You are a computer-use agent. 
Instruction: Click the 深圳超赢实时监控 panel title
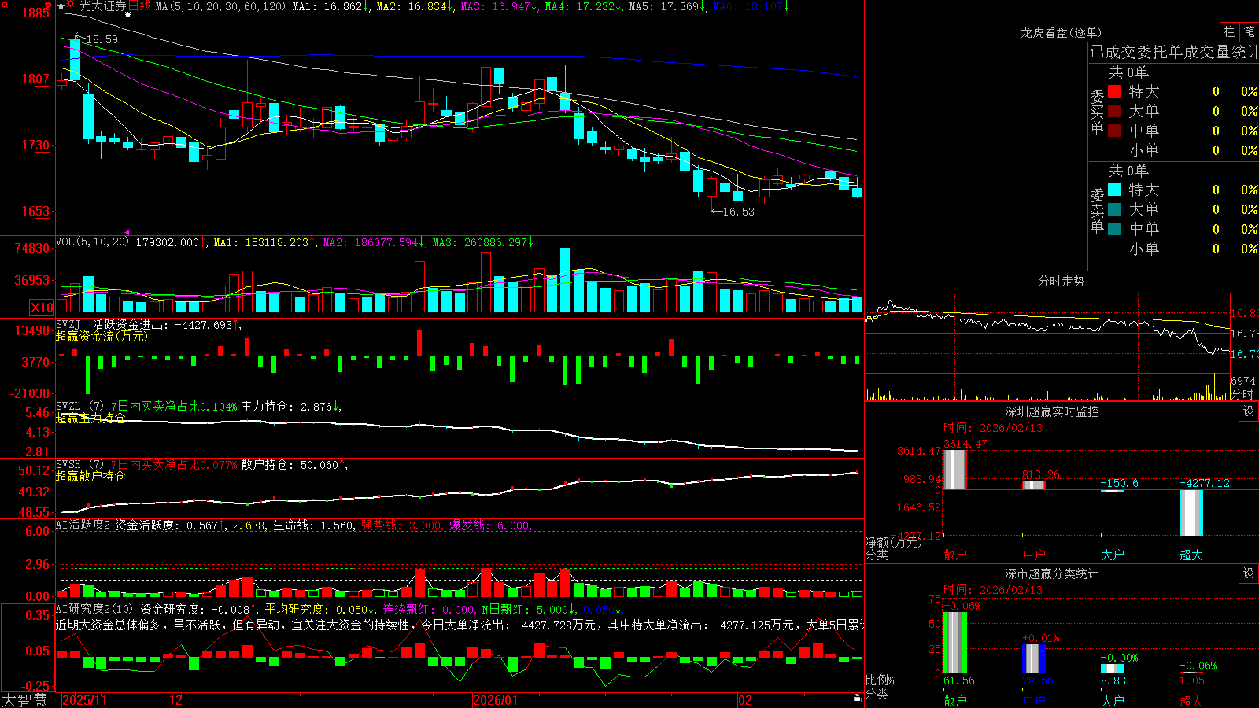point(1051,411)
